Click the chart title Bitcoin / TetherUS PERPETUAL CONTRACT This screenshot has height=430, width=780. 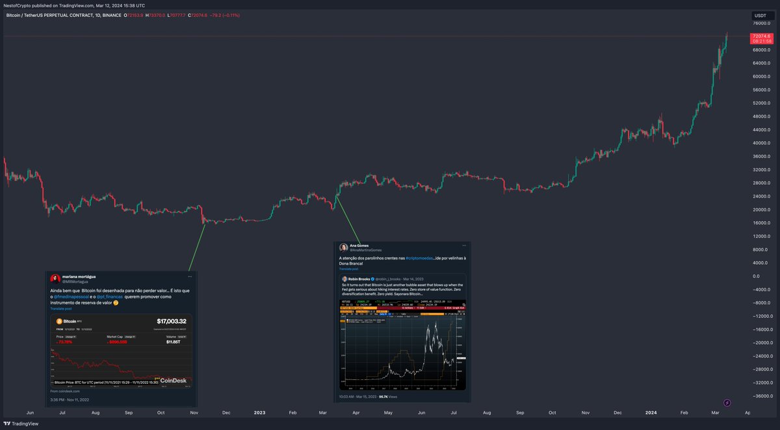[x=63, y=14]
